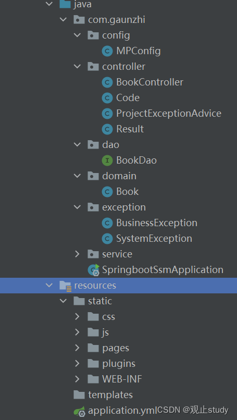Collapse the java folder node
Image resolution: width=237 pixels, height=420 pixels.
pos(49,4)
